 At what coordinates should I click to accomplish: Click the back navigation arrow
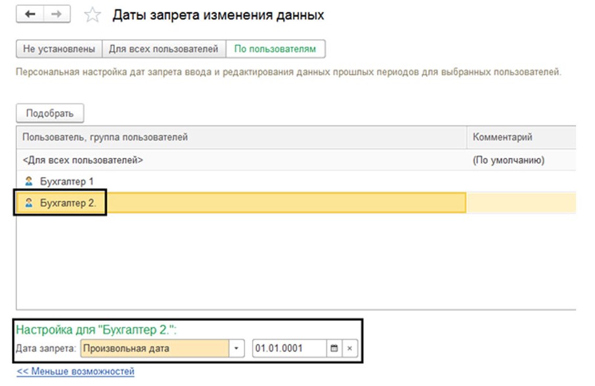[x=30, y=14]
